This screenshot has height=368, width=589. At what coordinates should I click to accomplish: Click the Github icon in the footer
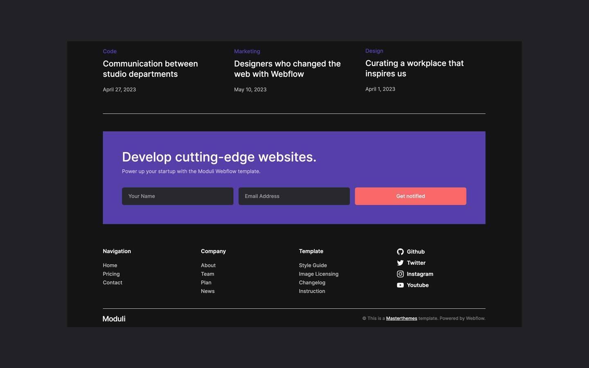tap(400, 251)
